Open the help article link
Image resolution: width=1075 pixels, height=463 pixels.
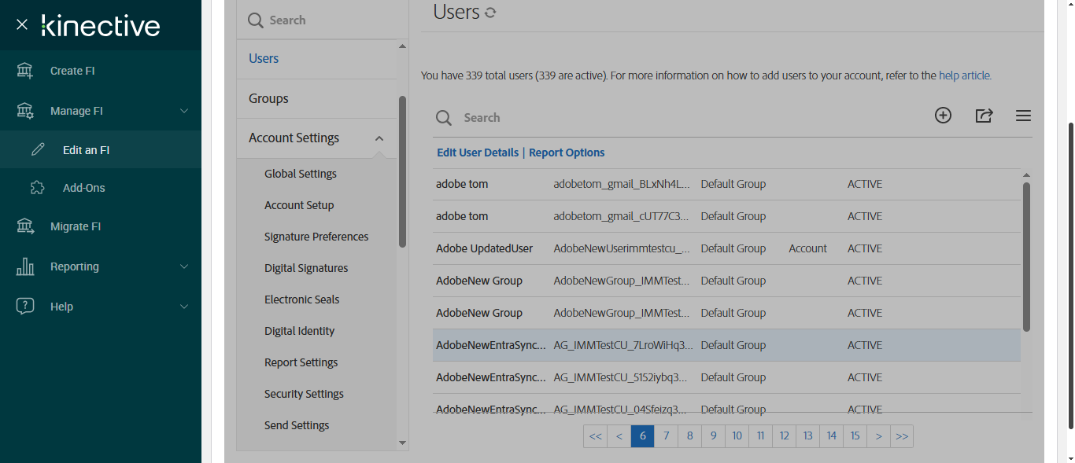click(x=965, y=76)
